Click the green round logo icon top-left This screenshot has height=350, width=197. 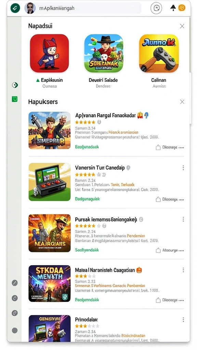pos(15,8)
